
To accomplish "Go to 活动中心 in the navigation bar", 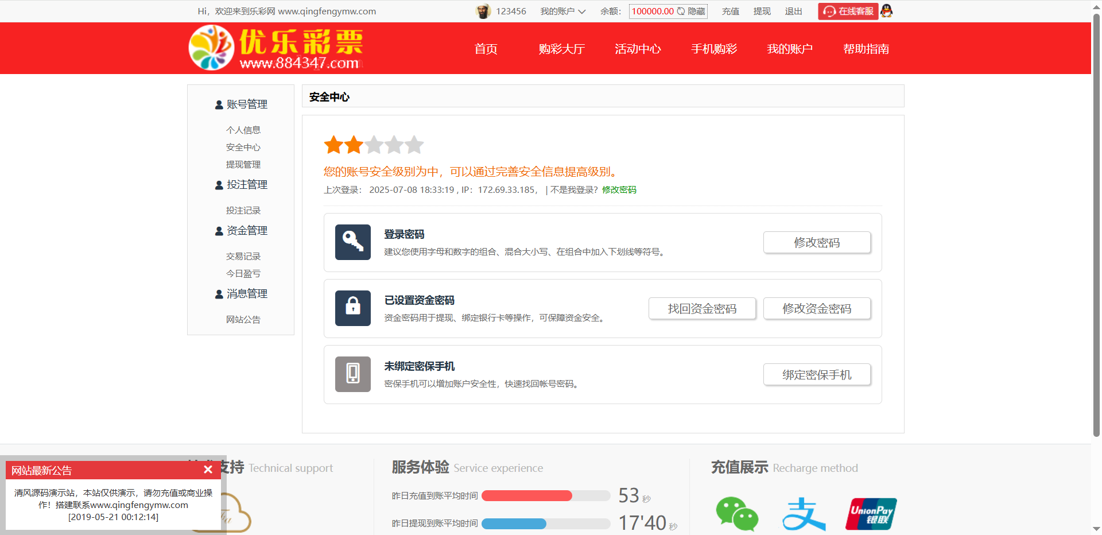I will point(638,49).
